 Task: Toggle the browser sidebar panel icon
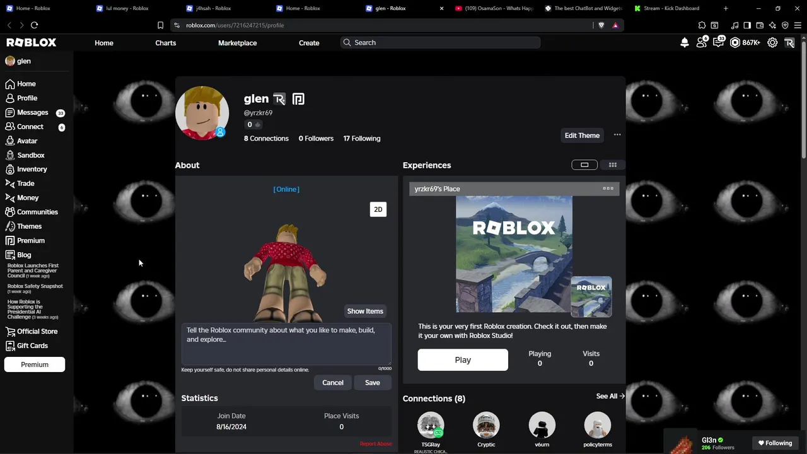(x=747, y=25)
